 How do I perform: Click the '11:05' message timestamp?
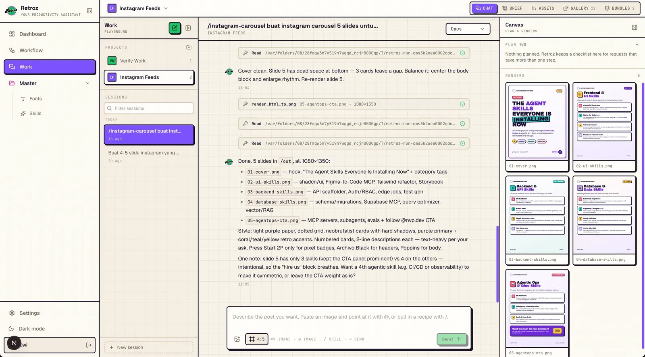pos(243,284)
